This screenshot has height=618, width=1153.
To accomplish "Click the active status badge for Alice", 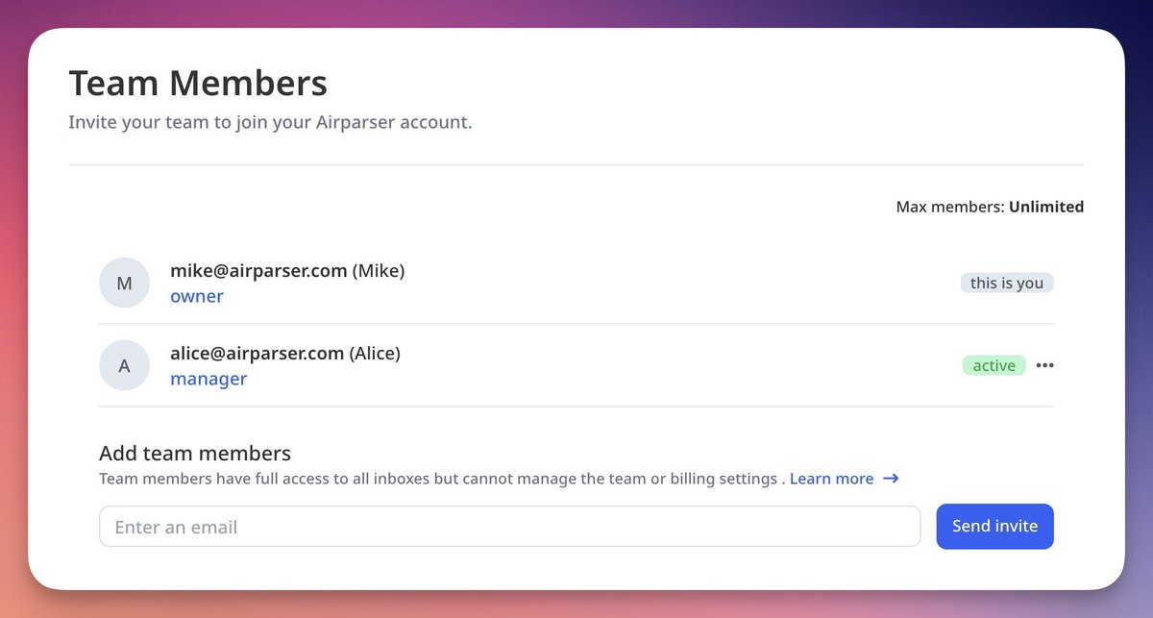I will click(994, 365).
